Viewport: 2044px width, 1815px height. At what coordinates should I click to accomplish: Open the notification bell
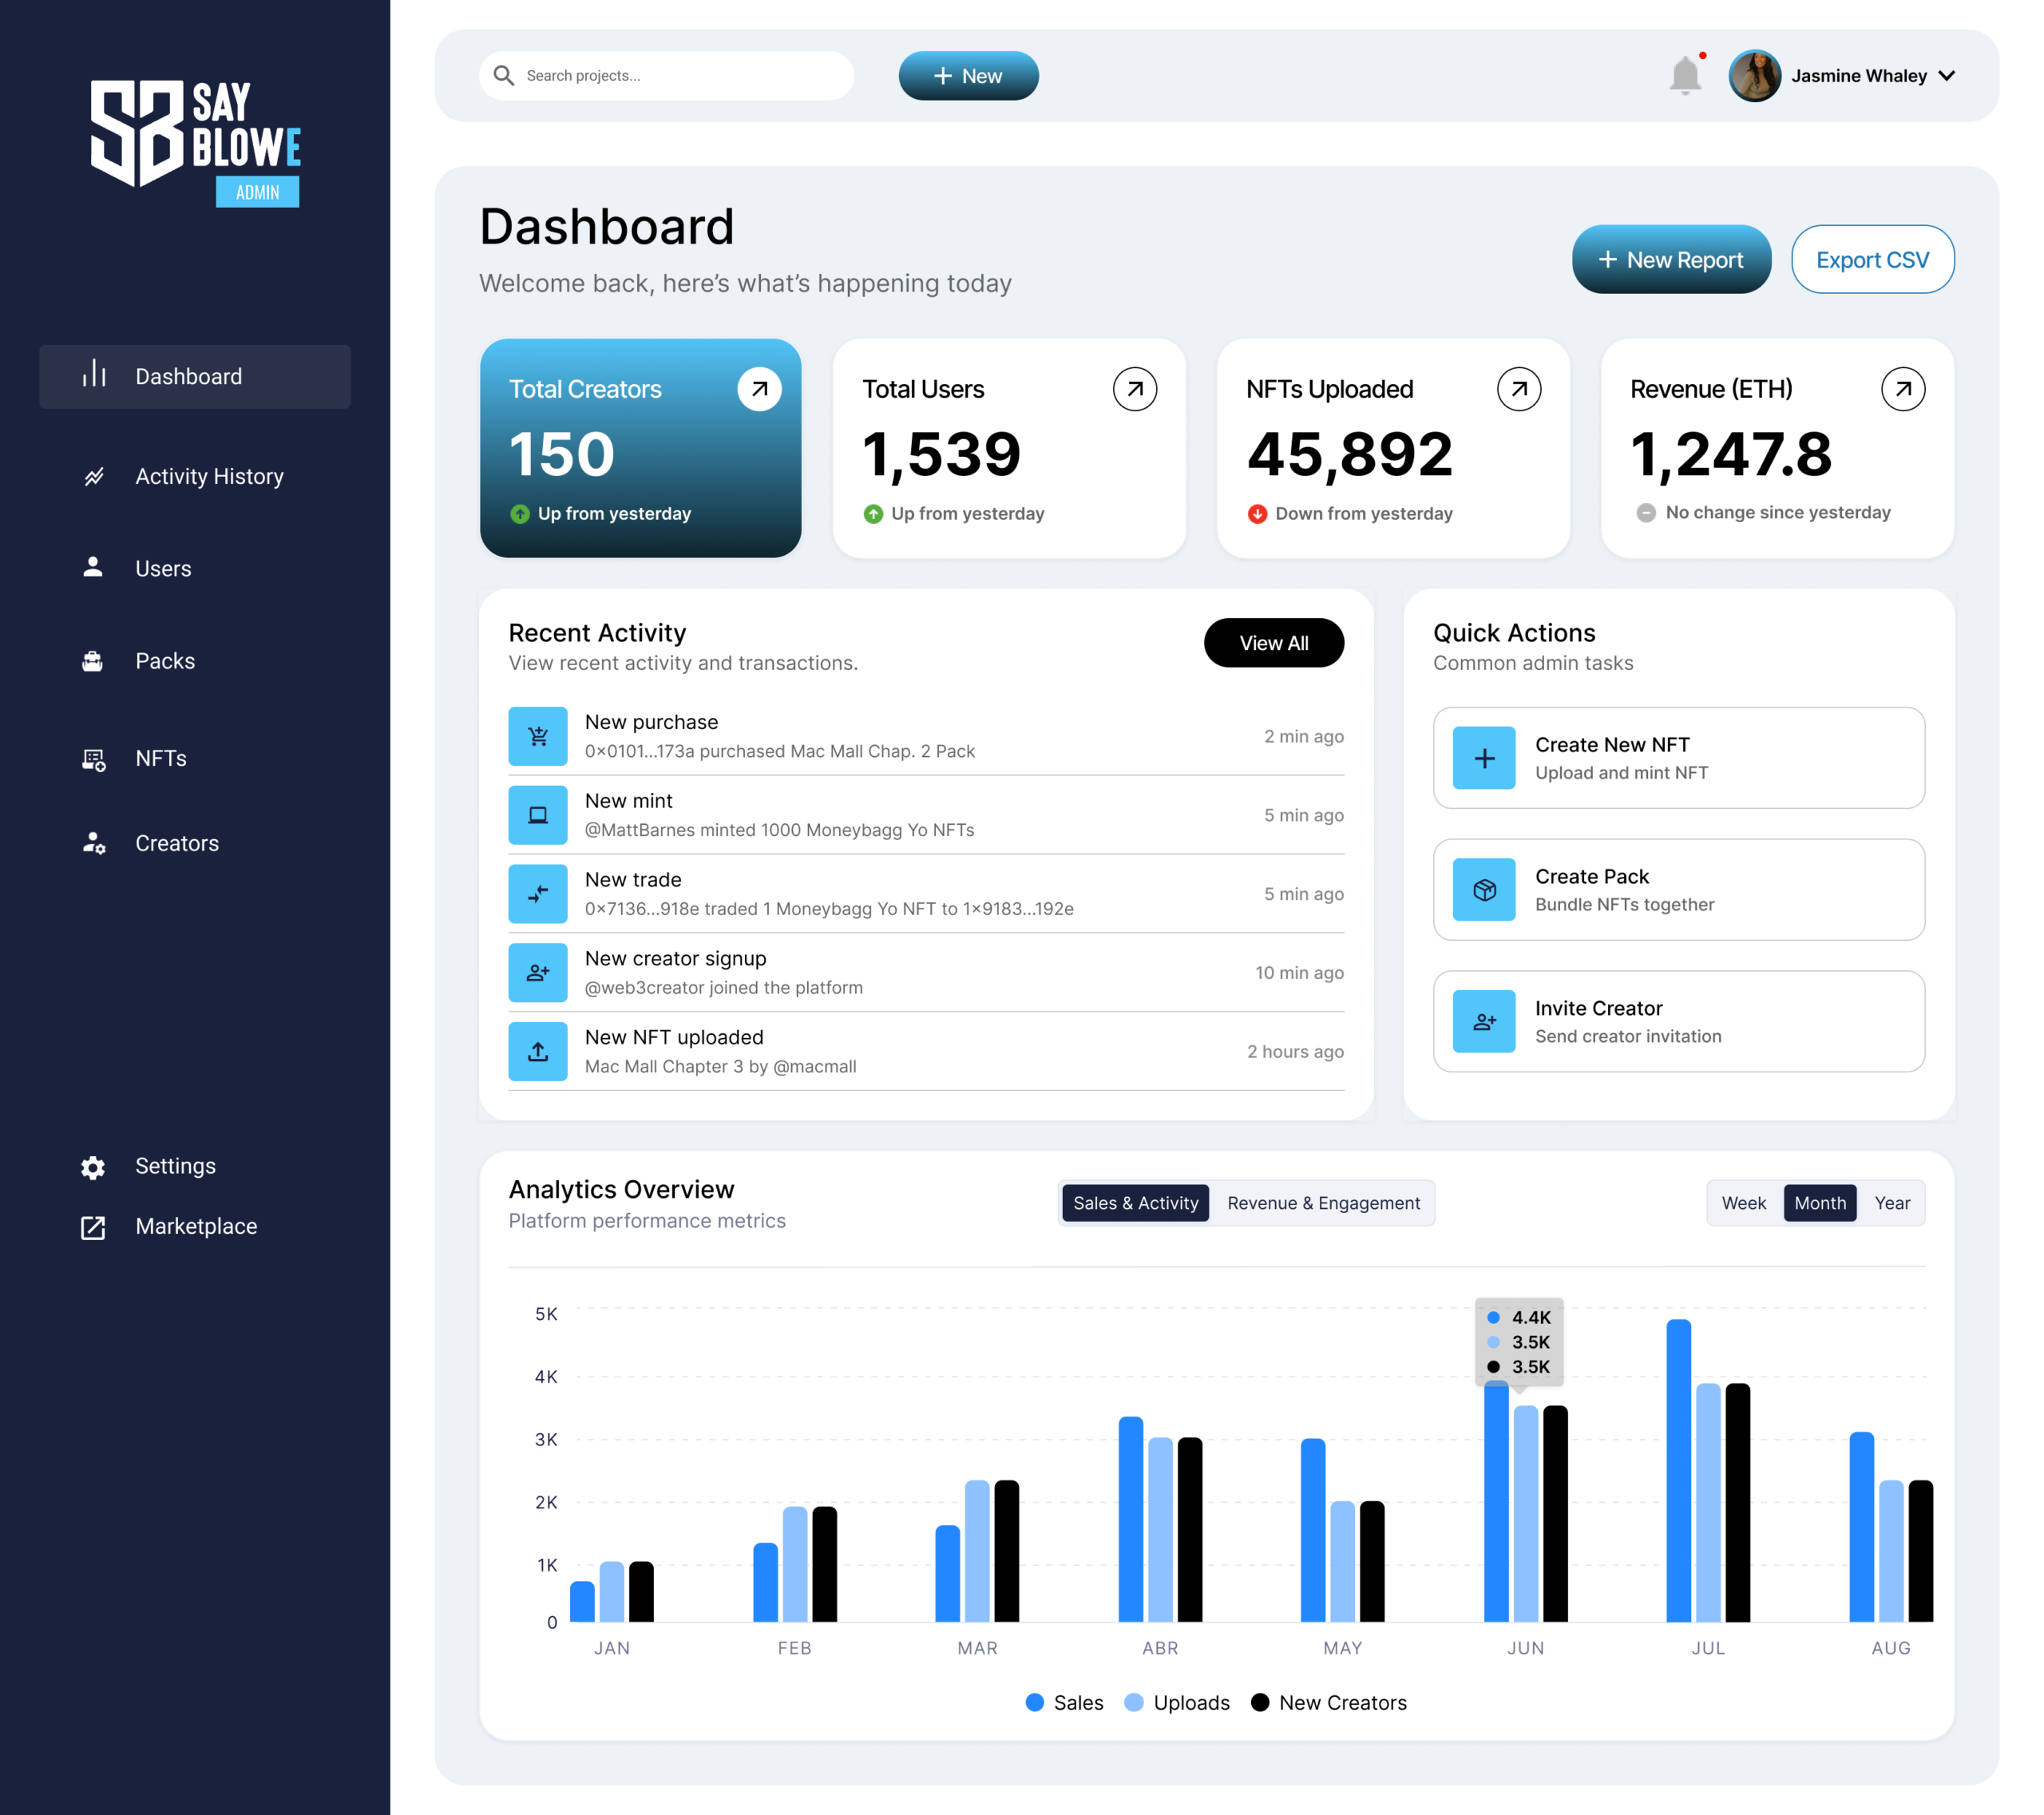1686,74
